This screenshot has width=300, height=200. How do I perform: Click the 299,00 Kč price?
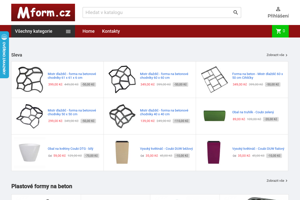pos(55,121)
